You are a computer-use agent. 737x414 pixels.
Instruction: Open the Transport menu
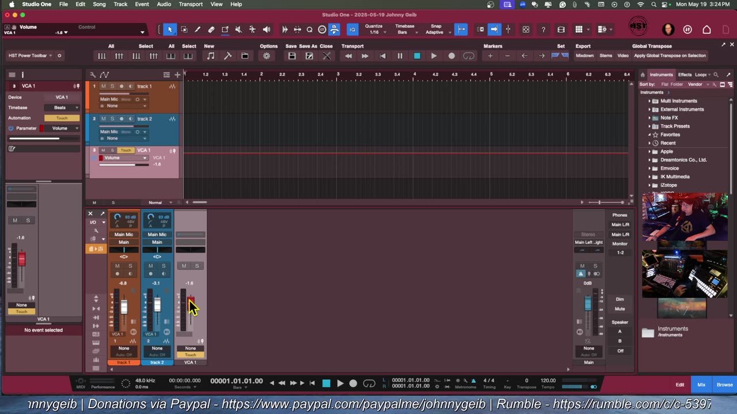point(191,4)
